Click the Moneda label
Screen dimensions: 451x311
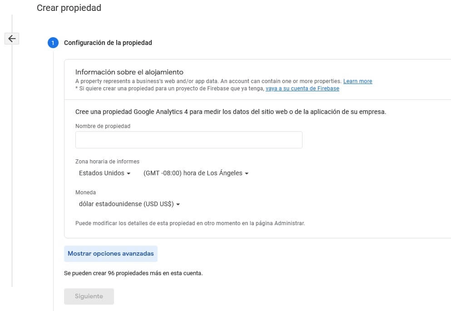(85, 193)
